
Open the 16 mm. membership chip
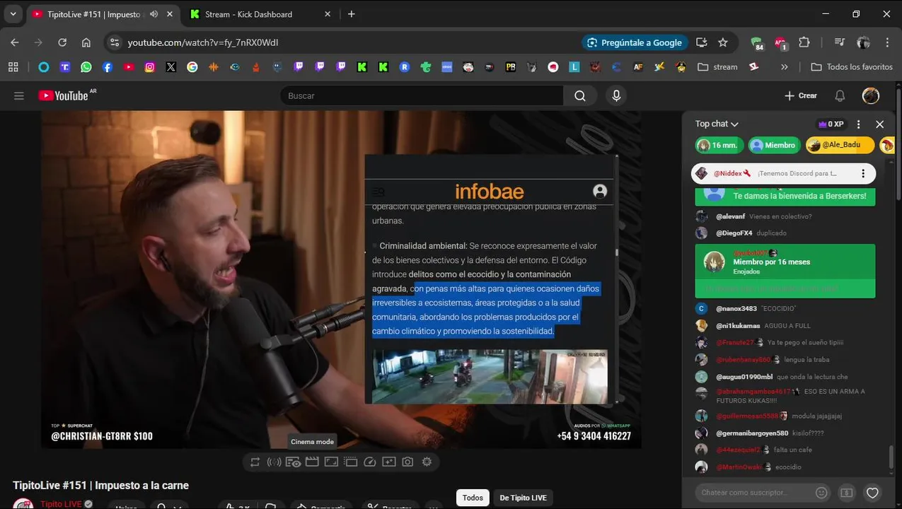[719, 145]
